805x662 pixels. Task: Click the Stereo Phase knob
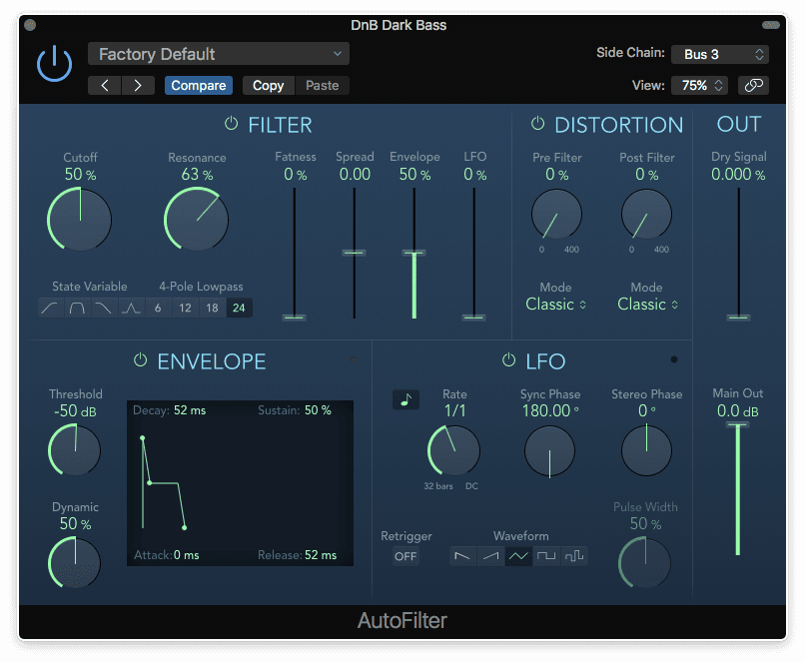pos(646,450)
